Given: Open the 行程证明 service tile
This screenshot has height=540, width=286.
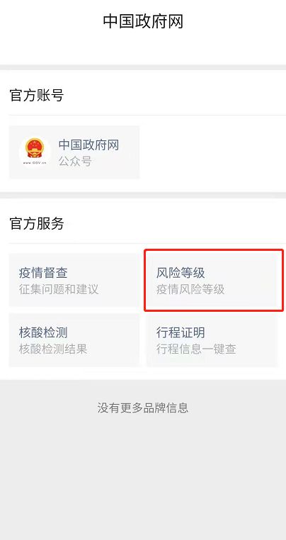Looking at the screenshot, I should point(212,340).
